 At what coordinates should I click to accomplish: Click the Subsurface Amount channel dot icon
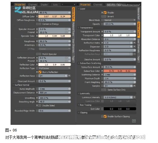(x=102, y=67)
